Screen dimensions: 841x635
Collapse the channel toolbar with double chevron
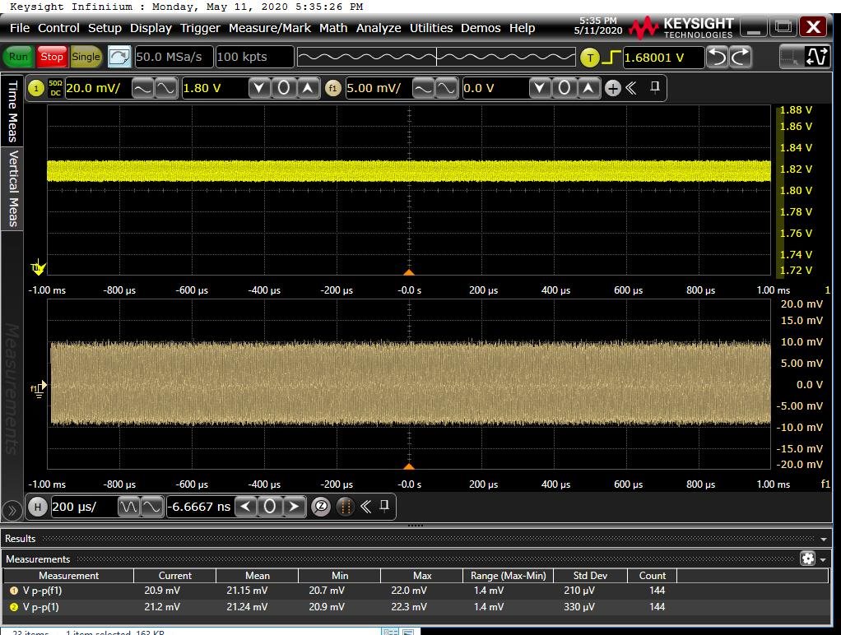click(631, 88)
